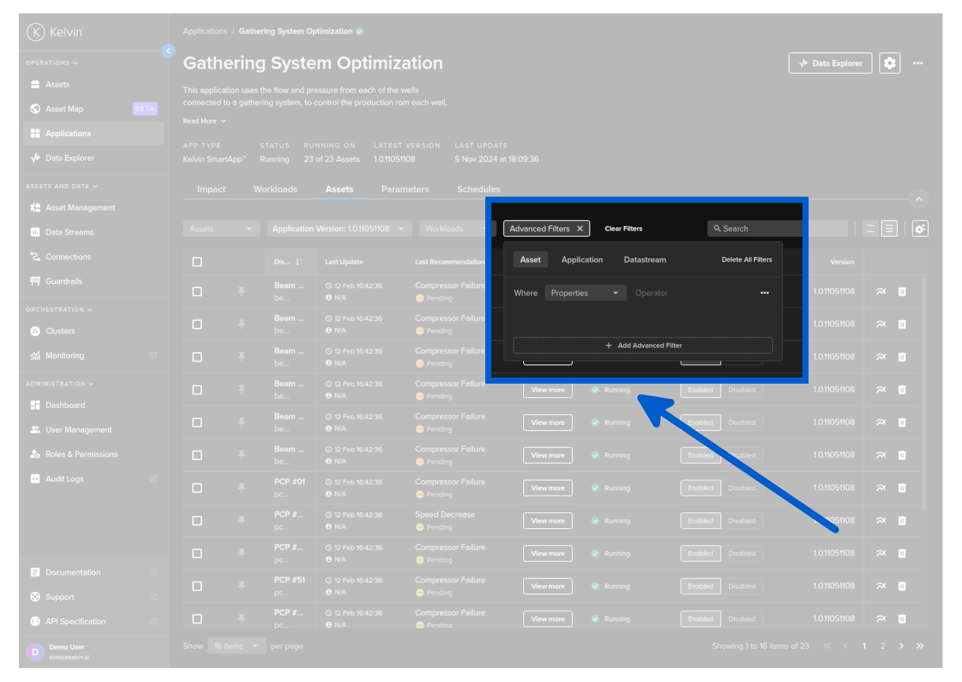Click Clear Filters link

[x=623, y=229]
